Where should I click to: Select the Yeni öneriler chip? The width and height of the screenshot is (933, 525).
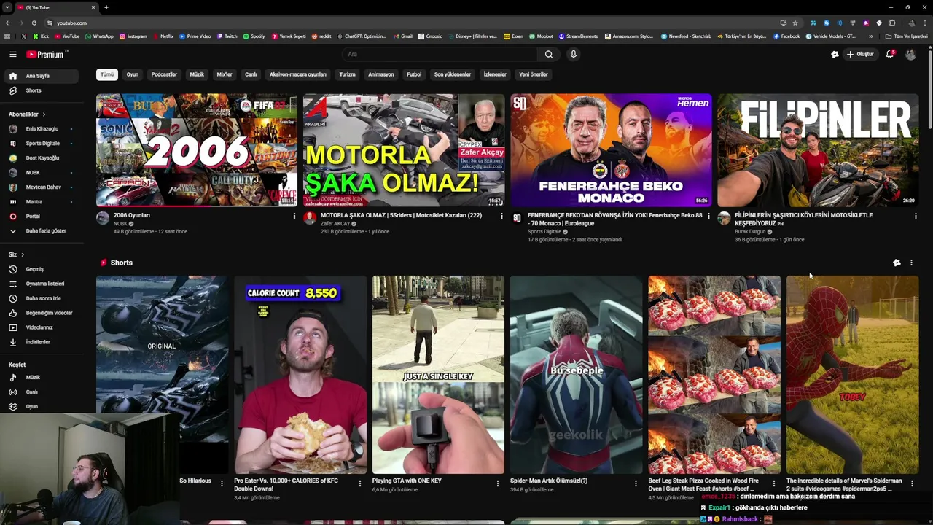pyautogui.click(x=534, y=74)
